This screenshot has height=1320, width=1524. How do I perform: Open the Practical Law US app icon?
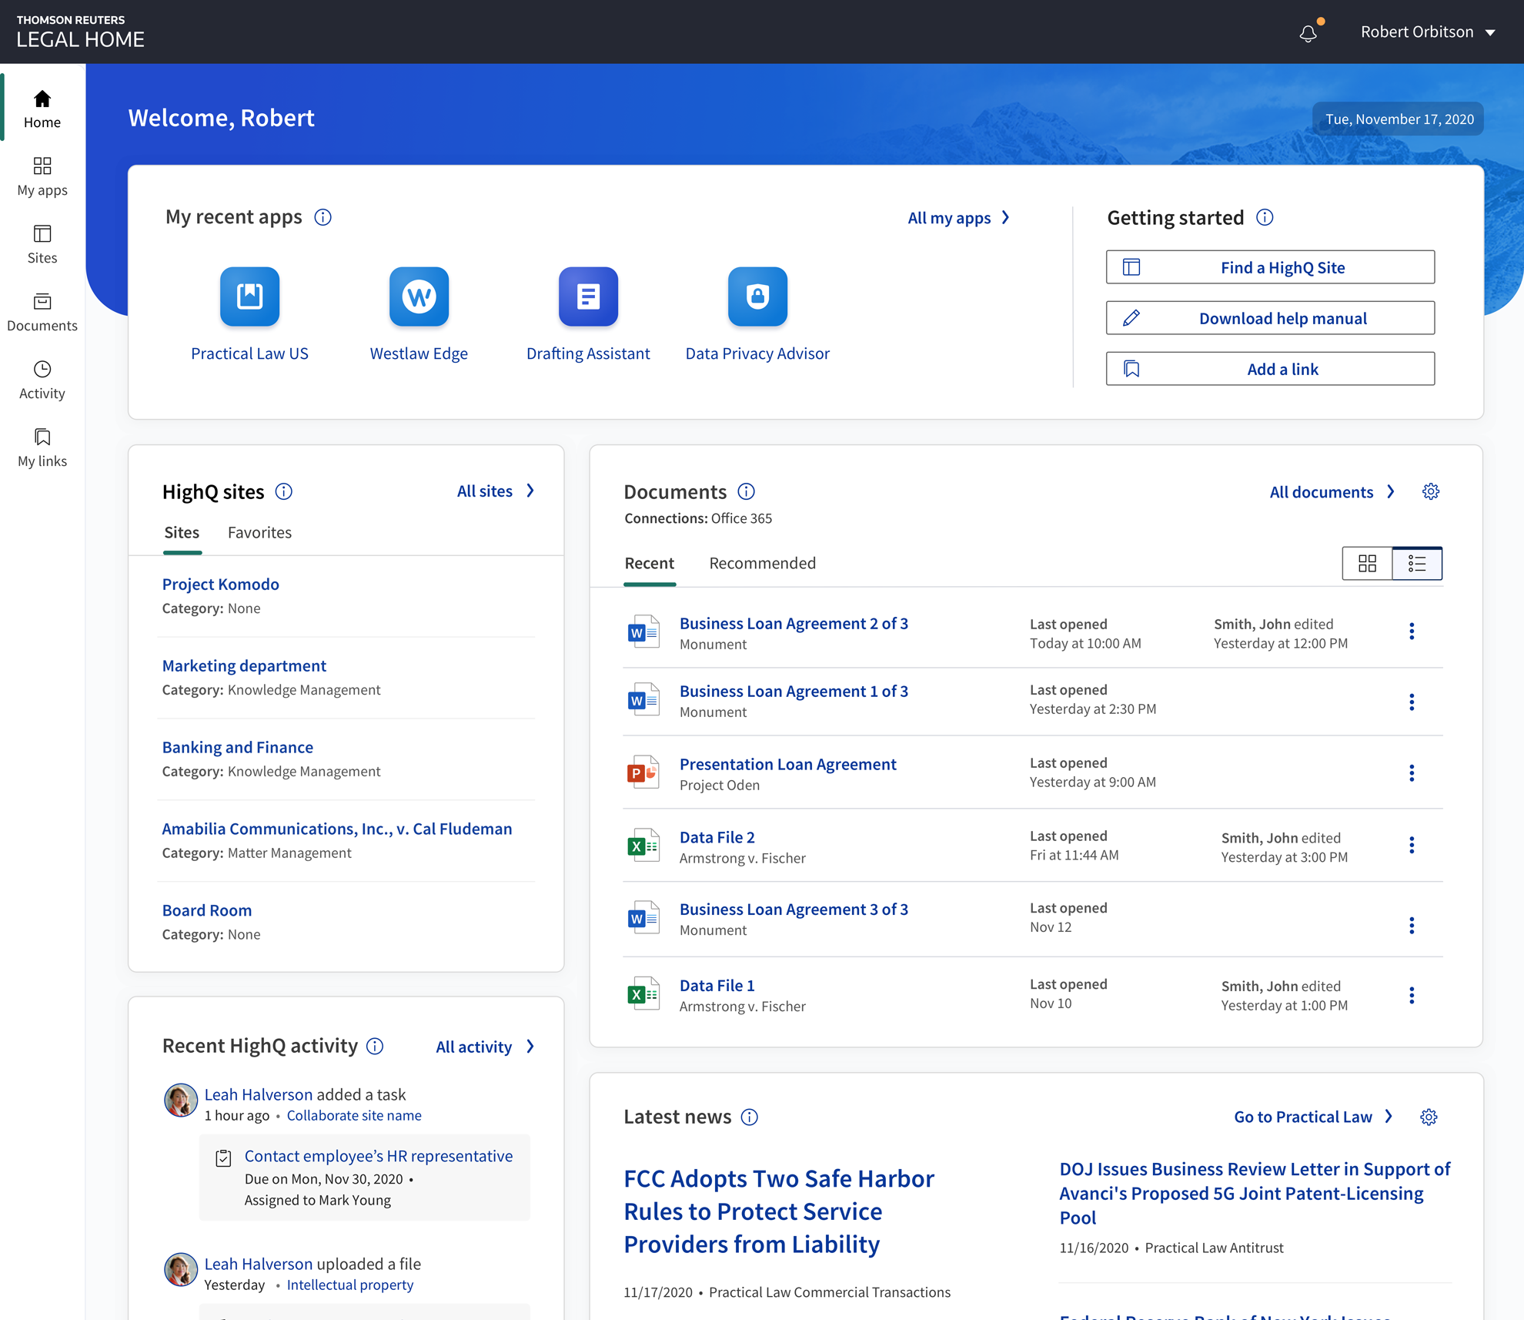coord(249,296)
